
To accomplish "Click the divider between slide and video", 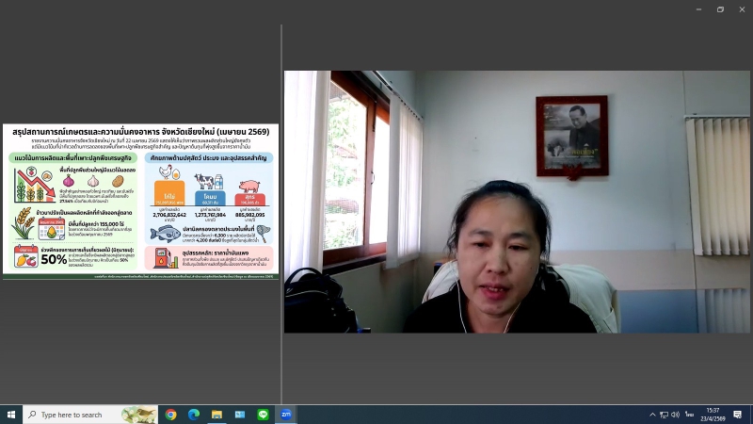I will click(281, 201).
